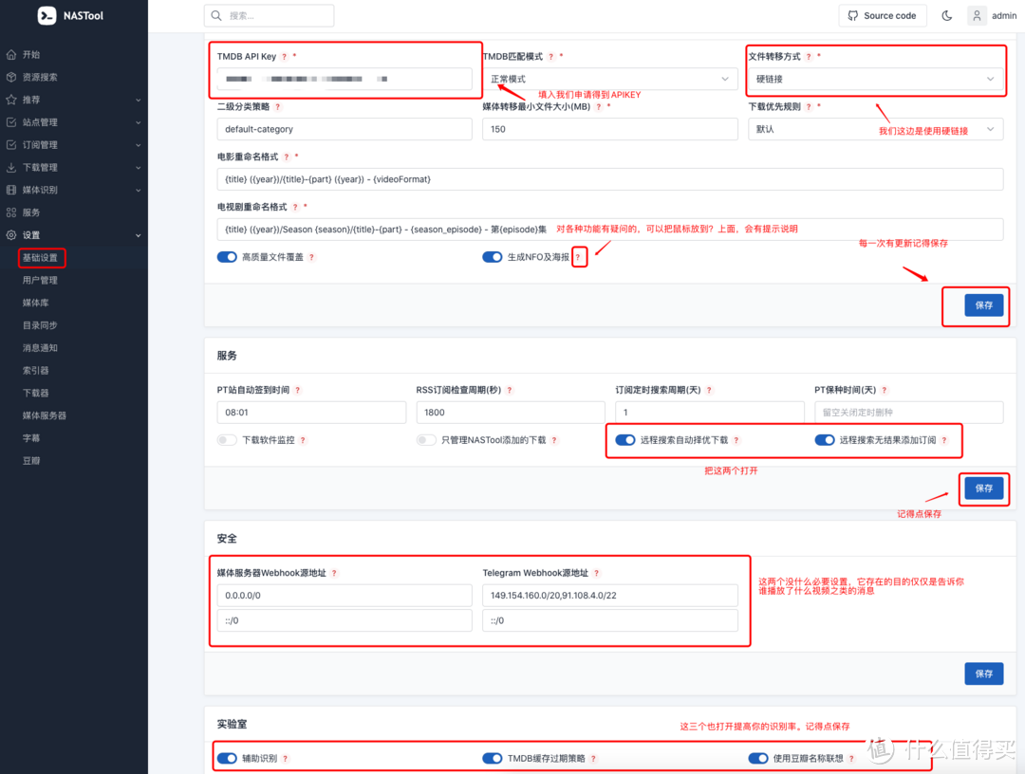Disable 远程搜索自动择优下载 toggle
Image resolution: width=1025 pixels, height=774 pixels.
pos(625,440)
